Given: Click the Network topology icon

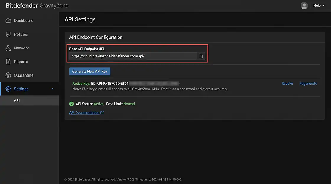Looking at the screenshot, I should pos(8,48).
